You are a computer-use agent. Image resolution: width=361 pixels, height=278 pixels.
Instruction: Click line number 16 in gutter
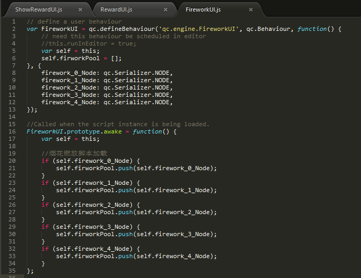(x=12, y=131)
